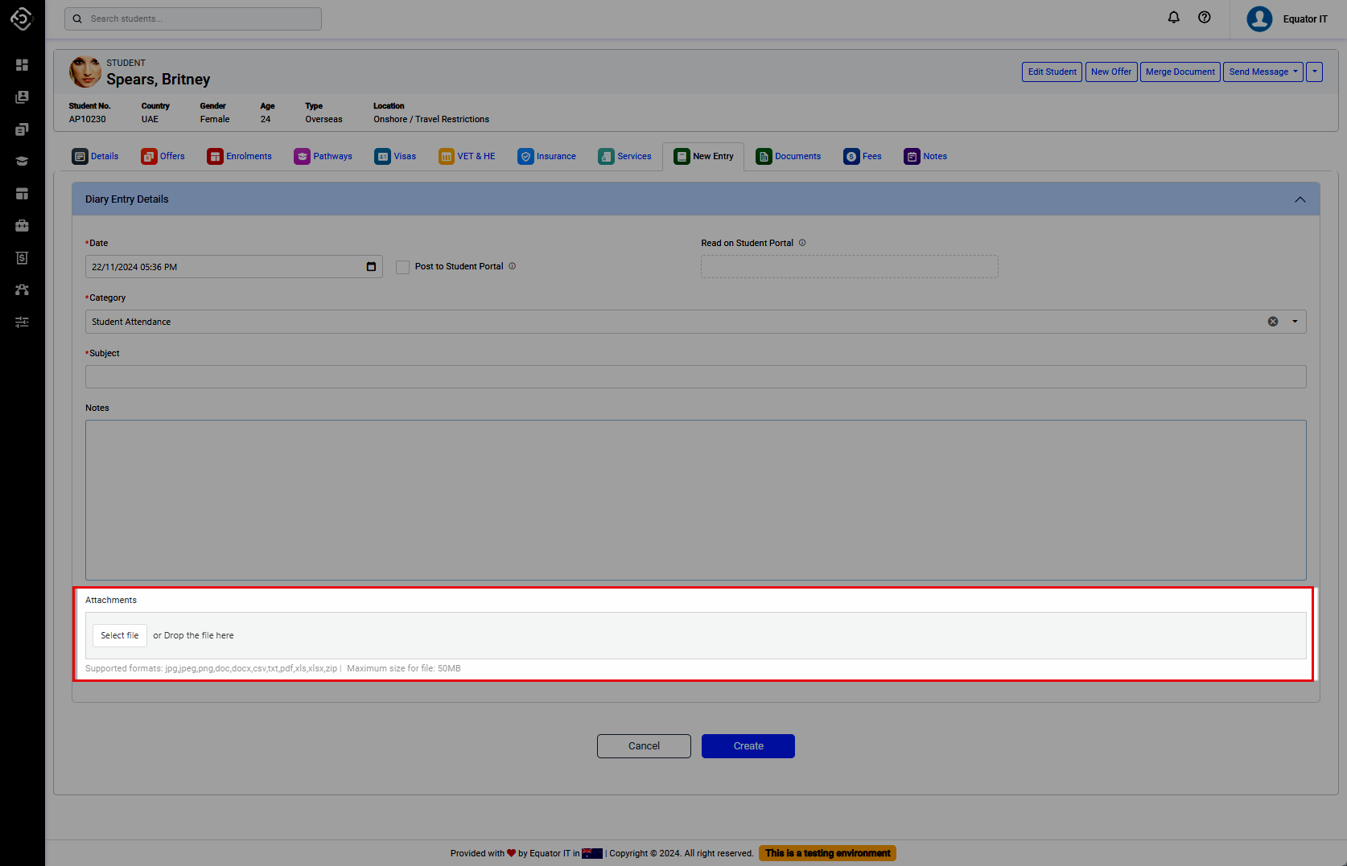
Task: Click the graduation cap sidebar icon
Action: click(x=22, y=161)
